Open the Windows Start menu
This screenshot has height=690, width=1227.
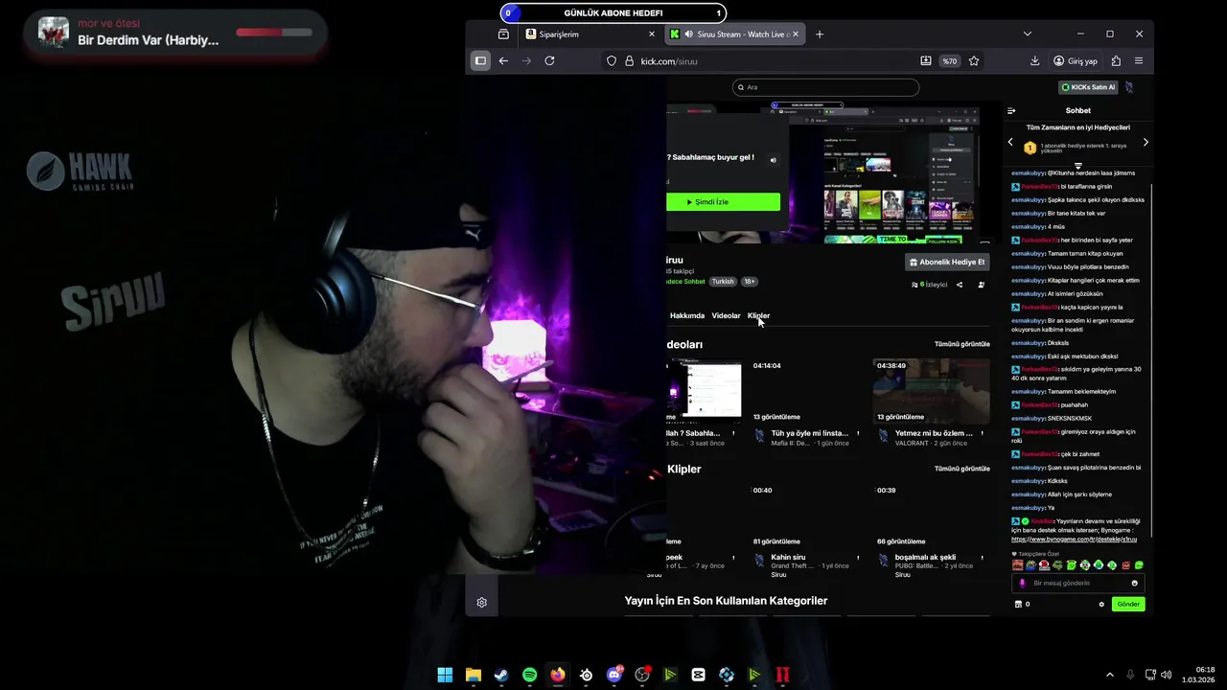[x=445, y=675]
